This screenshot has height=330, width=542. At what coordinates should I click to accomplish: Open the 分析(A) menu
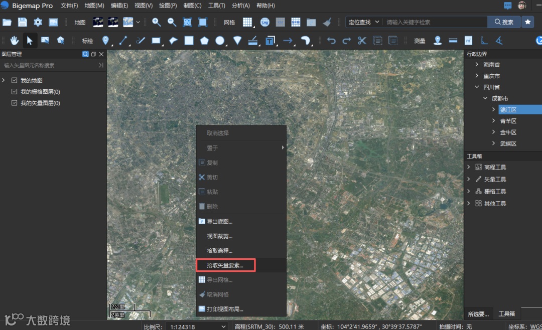[x=241, y=6]
